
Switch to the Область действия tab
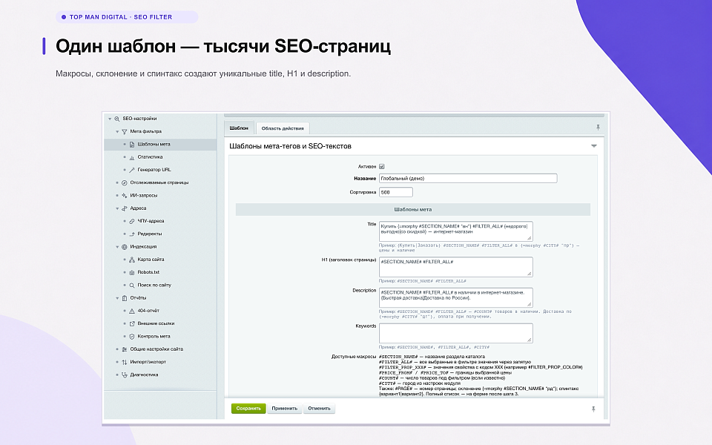point(283,128)
